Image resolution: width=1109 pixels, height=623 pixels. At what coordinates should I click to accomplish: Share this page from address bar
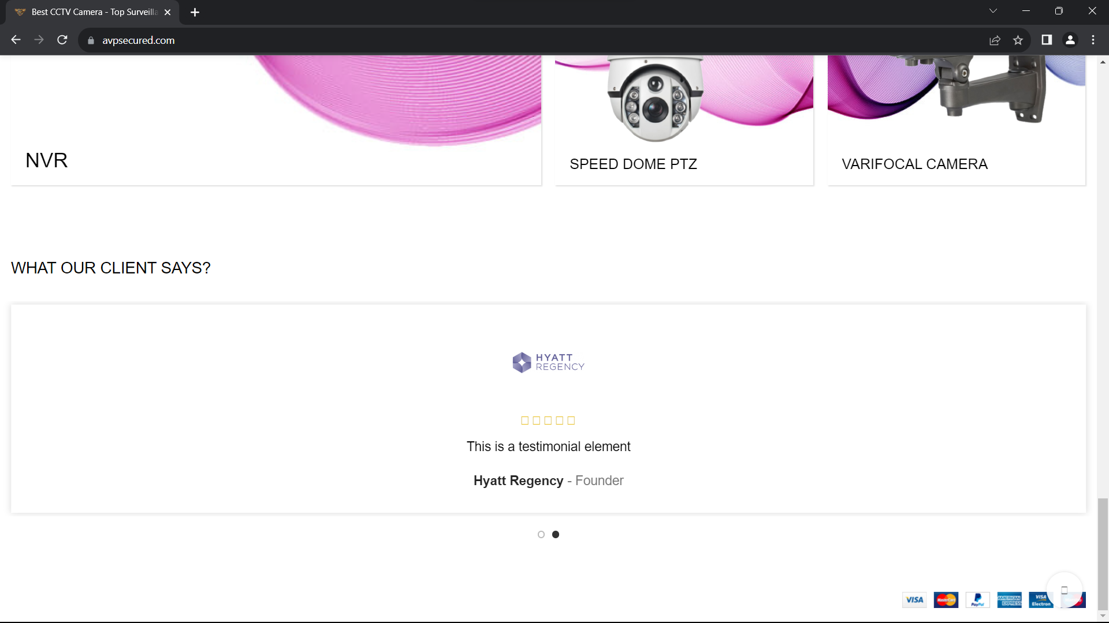pyautogui.click(x=995, y=40)
